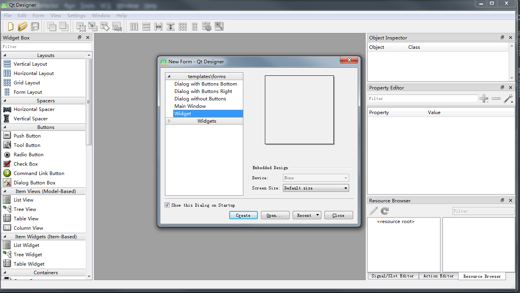The image size is (520, 293).
Task: Select the <resource root> item
Action: coord(396,222)
